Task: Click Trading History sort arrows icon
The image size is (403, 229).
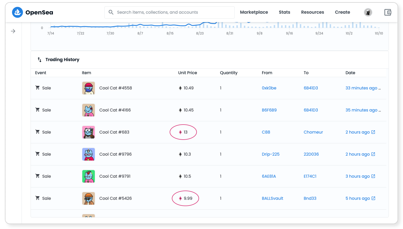Action: (39, 59)
